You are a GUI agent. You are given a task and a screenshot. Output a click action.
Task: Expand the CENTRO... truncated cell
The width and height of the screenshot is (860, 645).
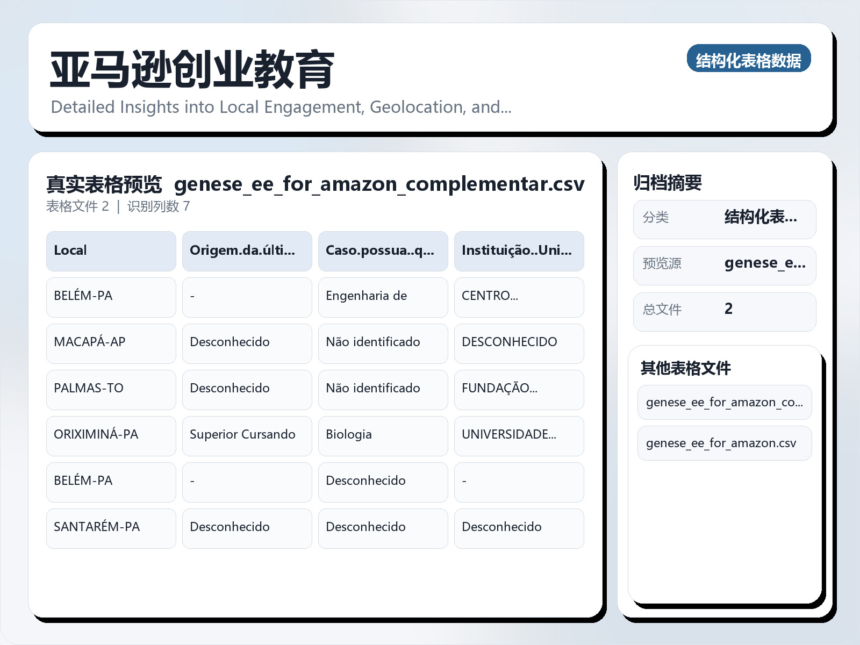[x=519, y=297]
